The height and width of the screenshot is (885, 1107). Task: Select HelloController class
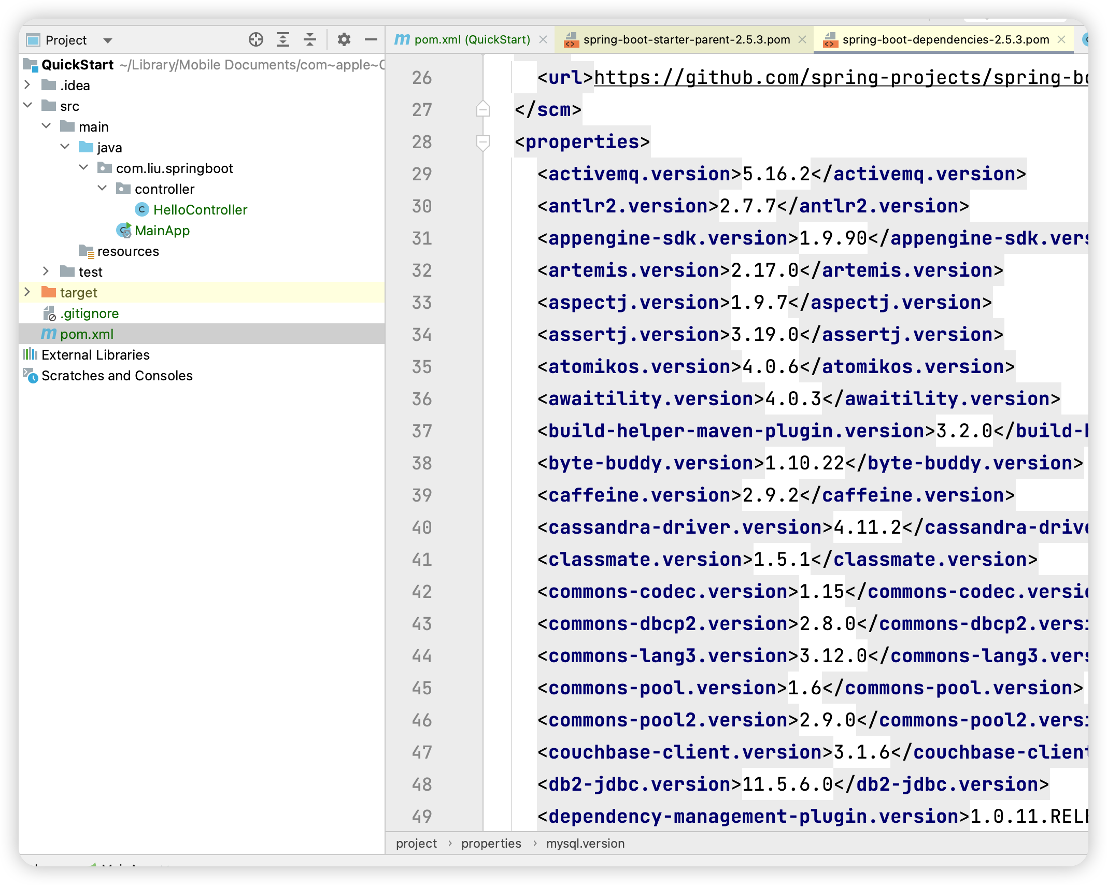coord(200,210)
